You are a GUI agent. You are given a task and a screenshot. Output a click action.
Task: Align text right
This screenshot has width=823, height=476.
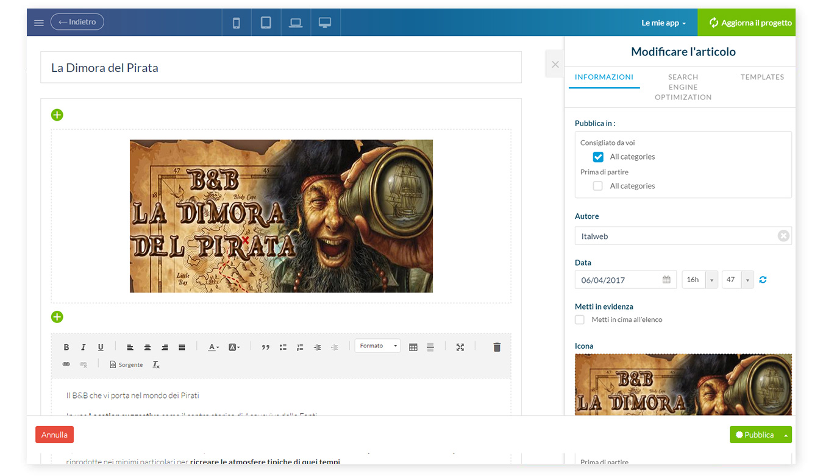[x=165, y=347]
